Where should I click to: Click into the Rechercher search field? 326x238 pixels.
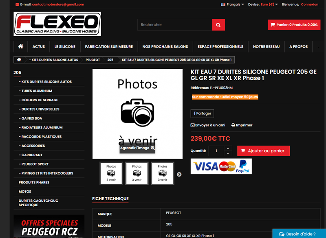[x=175, y=25]
